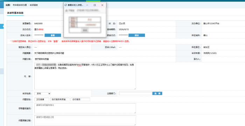Click the 诉求来源 value 市民网(12345)

210,53
